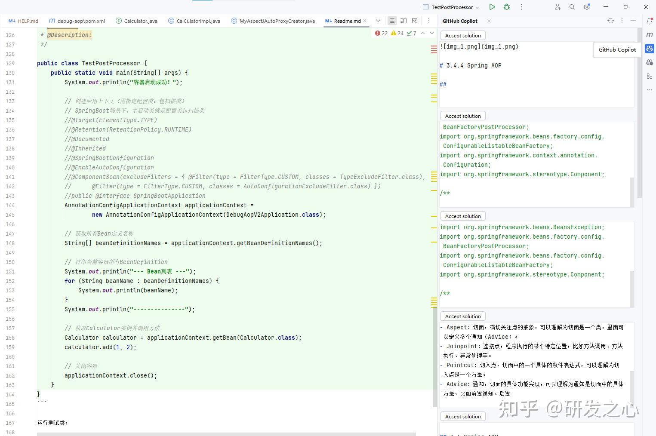The width and height of the screenshot is (656, 436).
Task: Open Search Everywhere magnifier
Action: coord(572,7)
